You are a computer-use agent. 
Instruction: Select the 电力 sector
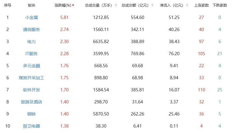pos(31,42)
